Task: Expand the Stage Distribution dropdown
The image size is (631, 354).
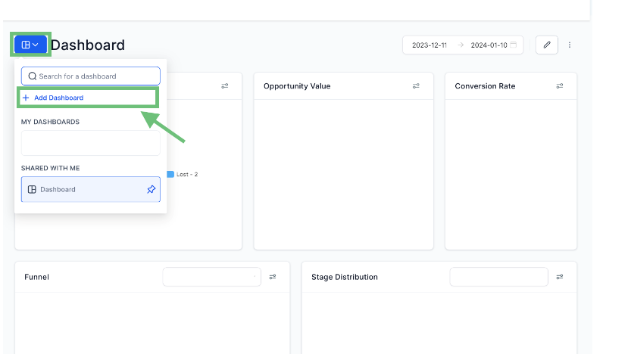Action: [x=498, y=277]
